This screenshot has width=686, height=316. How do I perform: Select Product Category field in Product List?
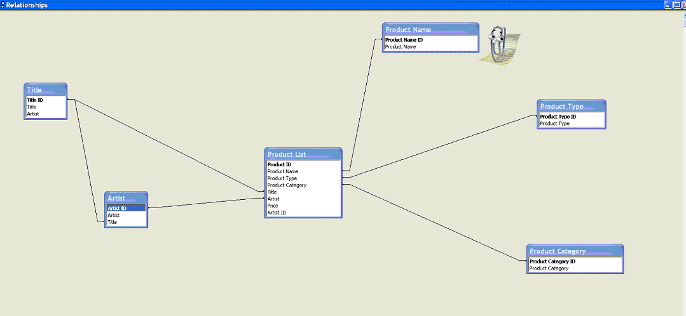(x=303, y=185)
